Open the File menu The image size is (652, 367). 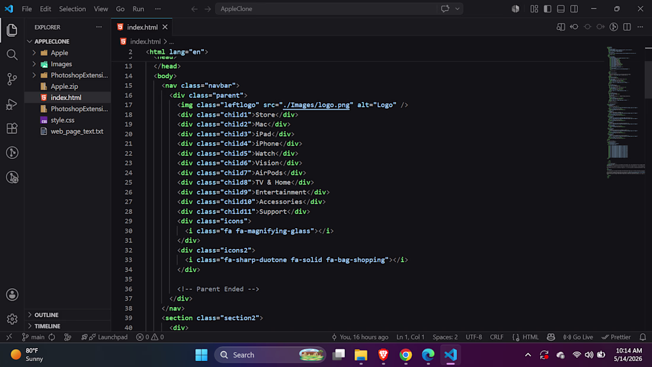(x=27, y=9)
